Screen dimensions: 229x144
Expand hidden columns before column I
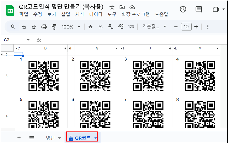[x=121, y=48]
